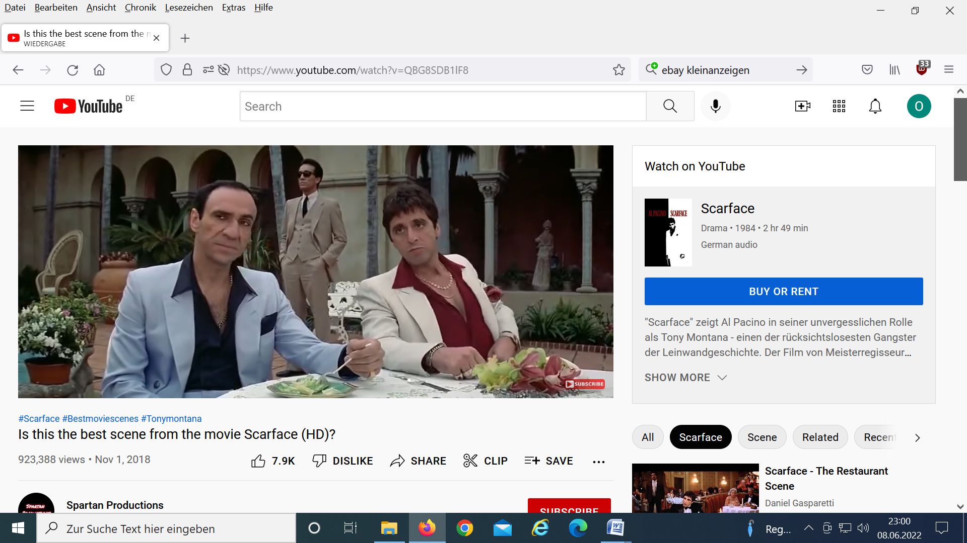
Task: Click the search magnifier button
Action: coord(670,106)
